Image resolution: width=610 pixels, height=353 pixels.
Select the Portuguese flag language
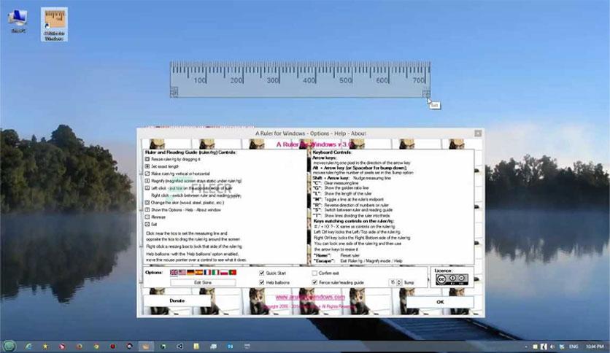coord(233,273)
